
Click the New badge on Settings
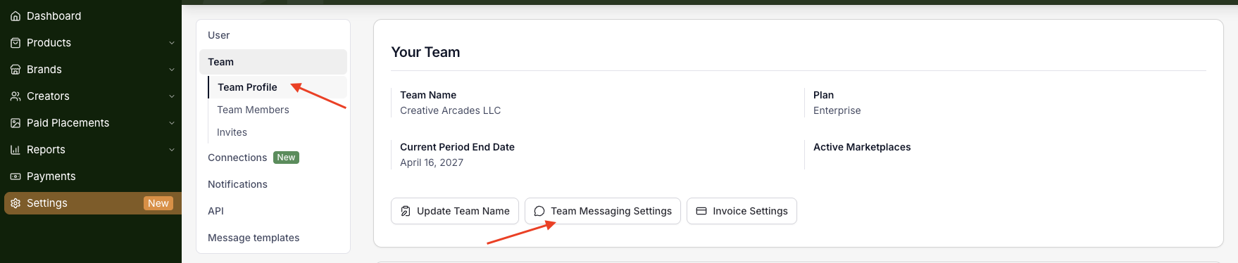tap(158, 203)
